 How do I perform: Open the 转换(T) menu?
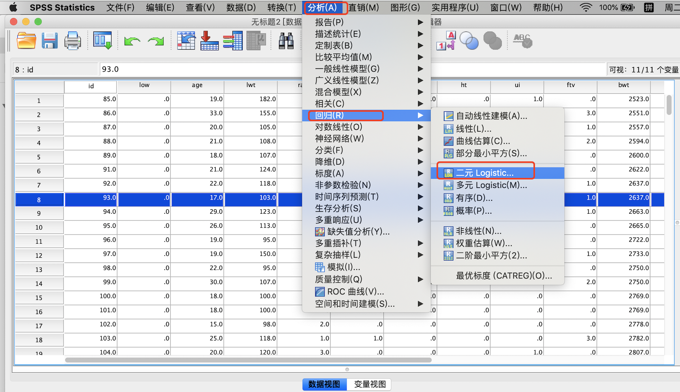tap(282, 7)
